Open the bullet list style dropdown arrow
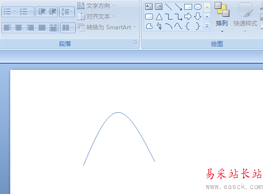The image size is (263, 194). pos(15,12)
